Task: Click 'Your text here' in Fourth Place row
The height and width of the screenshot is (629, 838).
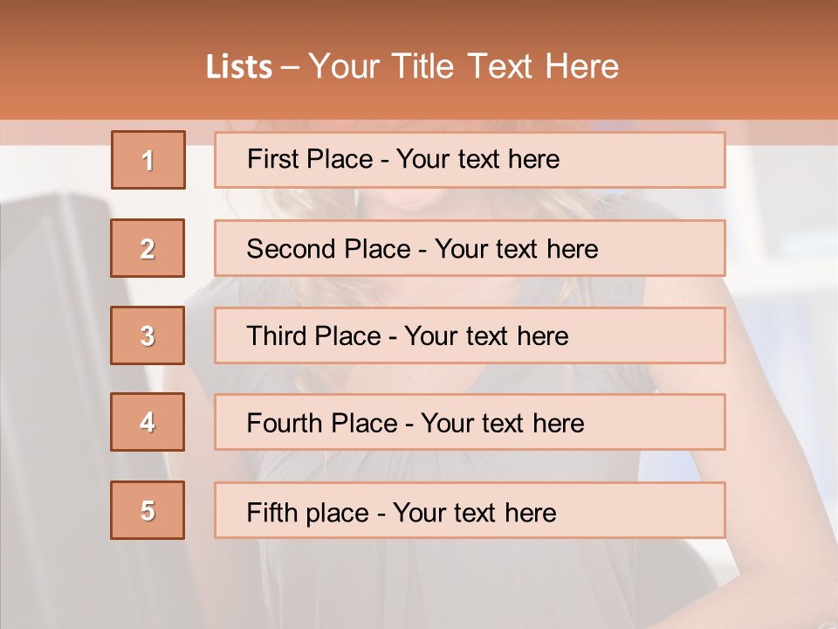Action: pyautogui.click(x=503, y=423)
